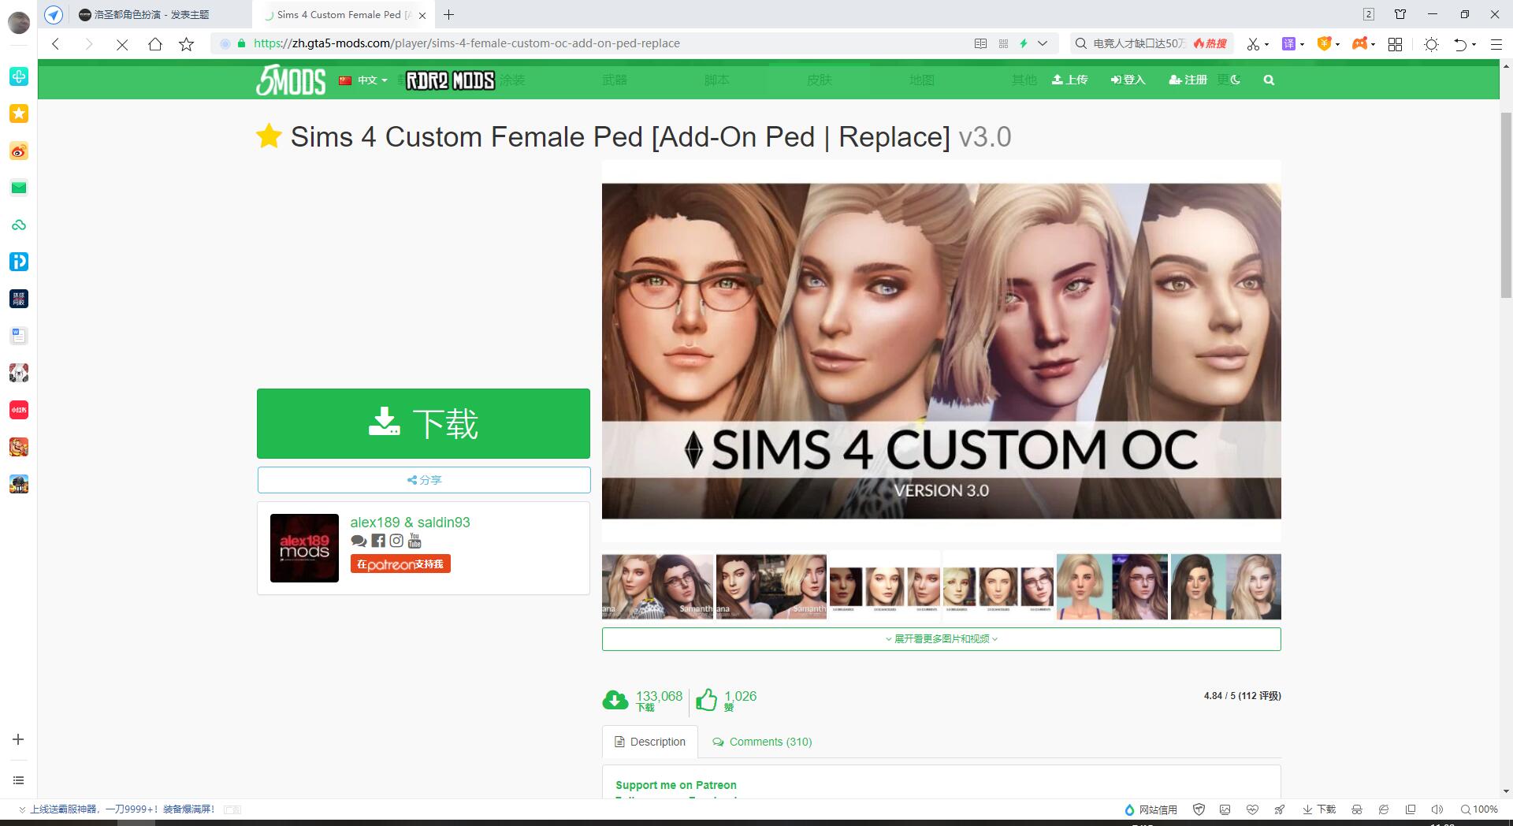Switch to the Comments (310) tab
The width and height of the screenshot is (1513, 826).
(762, 742)
